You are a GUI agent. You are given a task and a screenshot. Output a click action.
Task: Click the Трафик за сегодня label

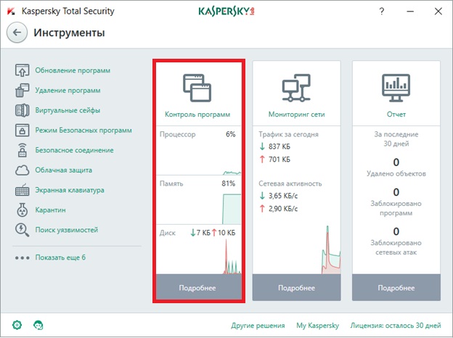click(x=288, y=134)
